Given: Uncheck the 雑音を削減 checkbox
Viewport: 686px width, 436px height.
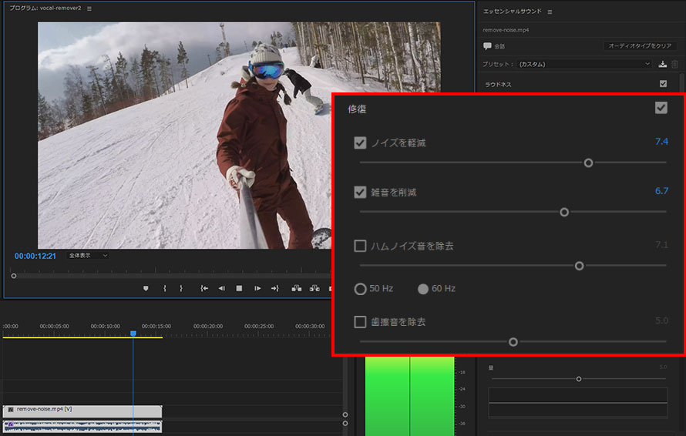Looking at the screenshot, I should [360, 193].
